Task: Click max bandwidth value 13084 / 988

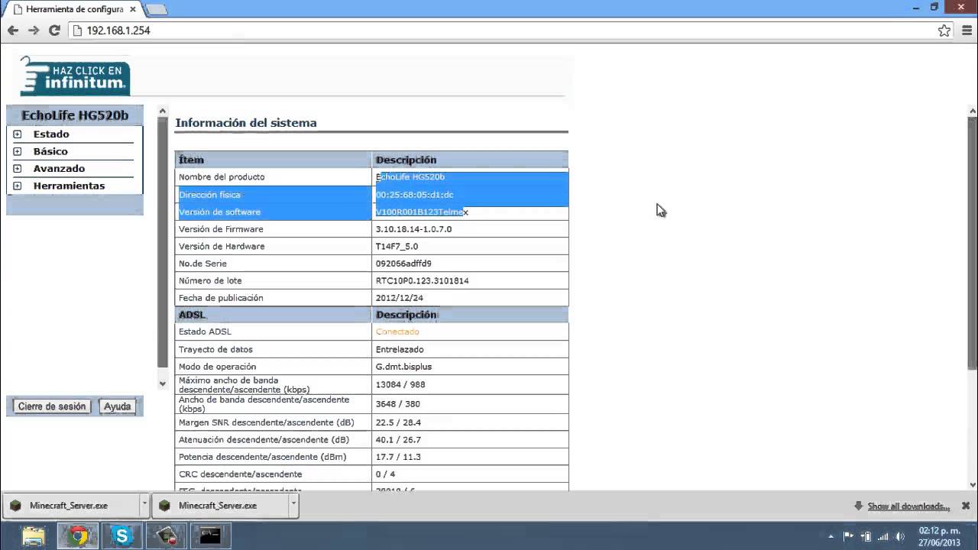Action: coord(400,384)
